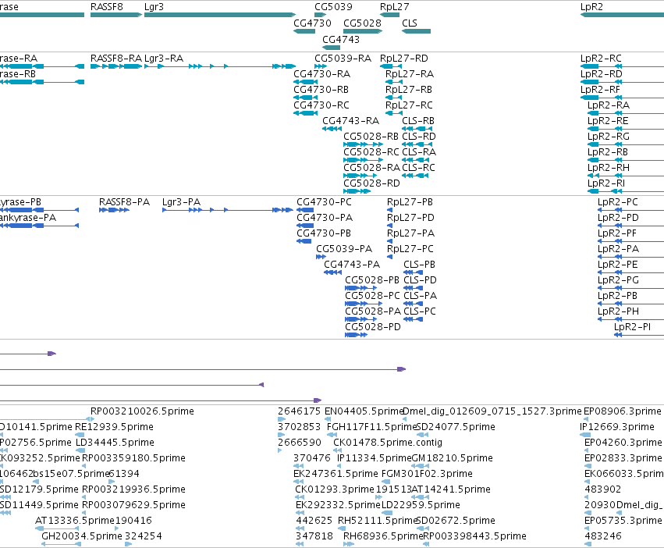The height and width of the screenshot is (548, 664).
Task: Select EST entry 483902
Action: [x=603, y=489]
